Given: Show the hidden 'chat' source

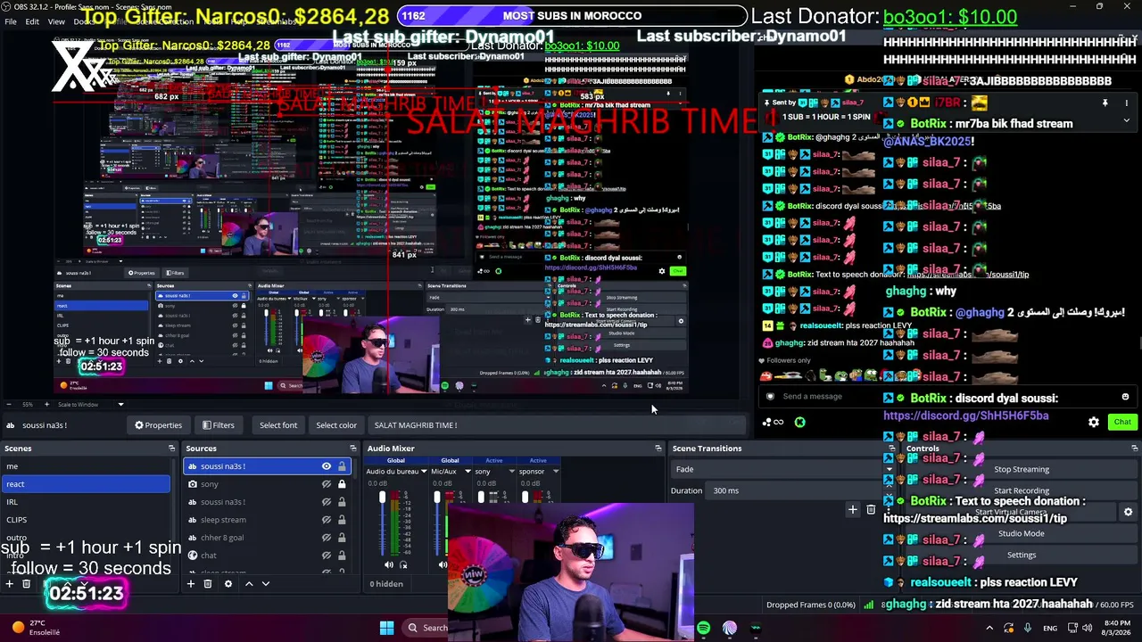Looking at the screenshot, I should coord(327,556).
